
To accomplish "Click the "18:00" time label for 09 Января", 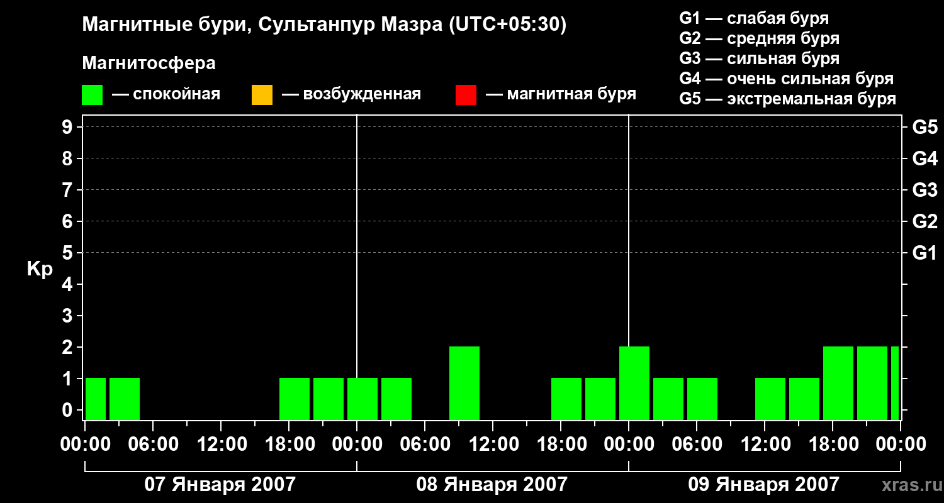I will pos(833,444).
